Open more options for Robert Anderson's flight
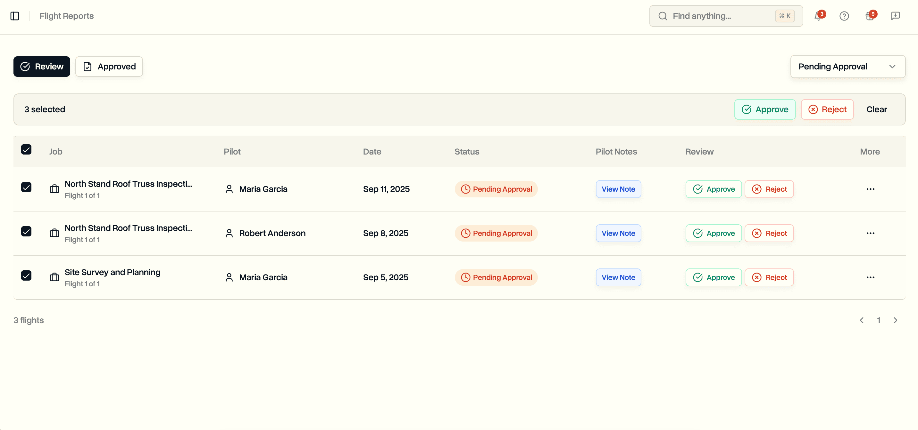The height and width of the screenshot is (430, 918). coord(870,233)
